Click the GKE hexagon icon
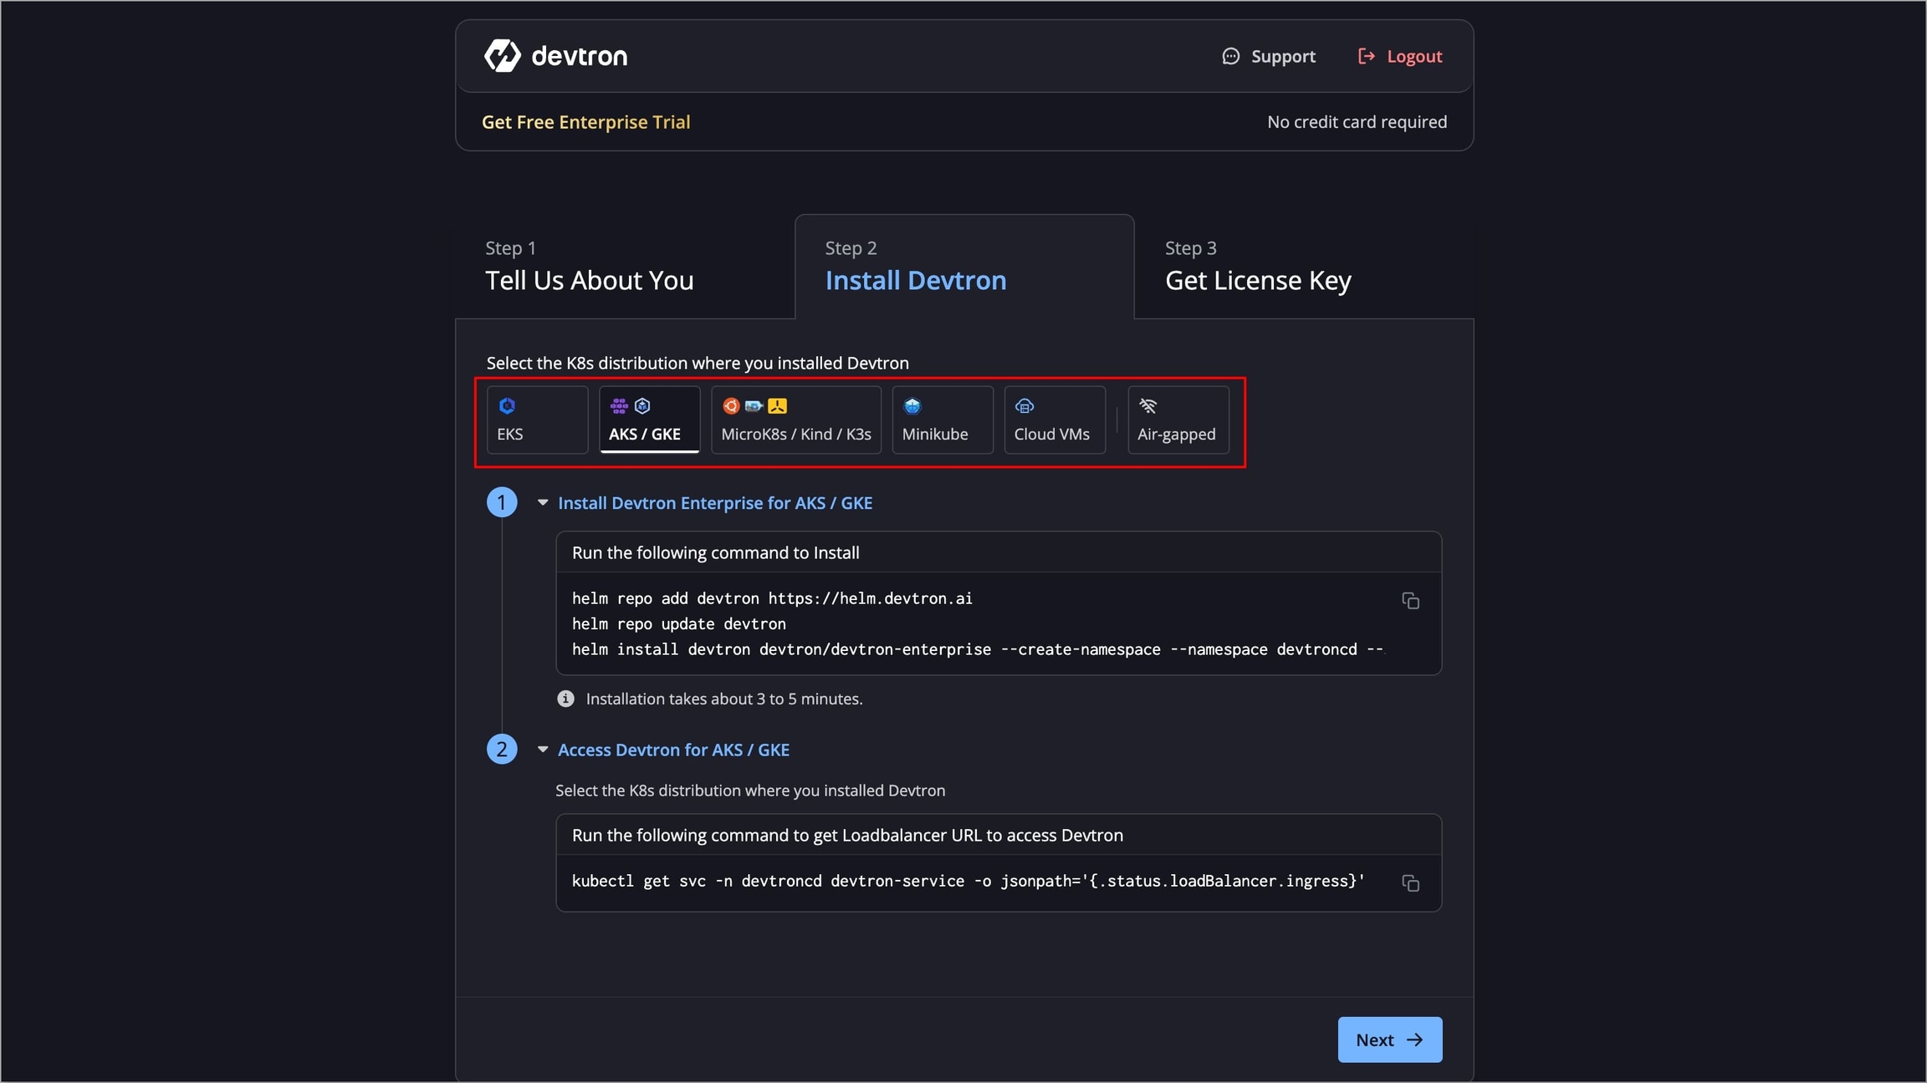Image resolution: width=1927 pixels, height=1083 pixels. tap(642, 406)
